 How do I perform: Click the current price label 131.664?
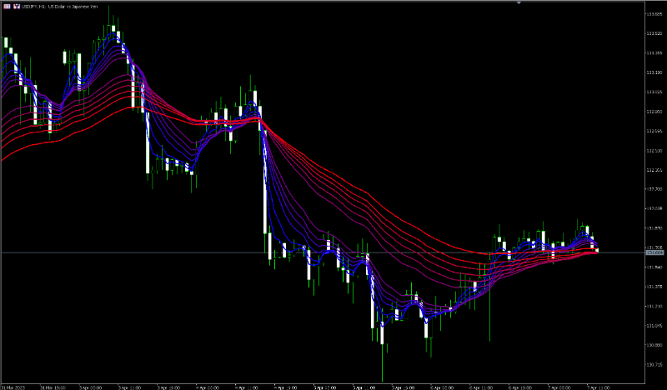(x=654, y=252)
